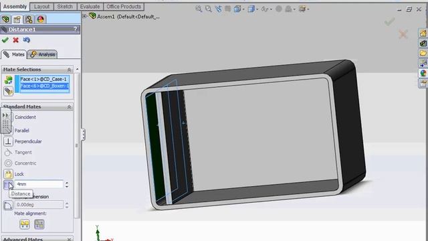Select the Aligned mate alignment button

pos(25,224)
